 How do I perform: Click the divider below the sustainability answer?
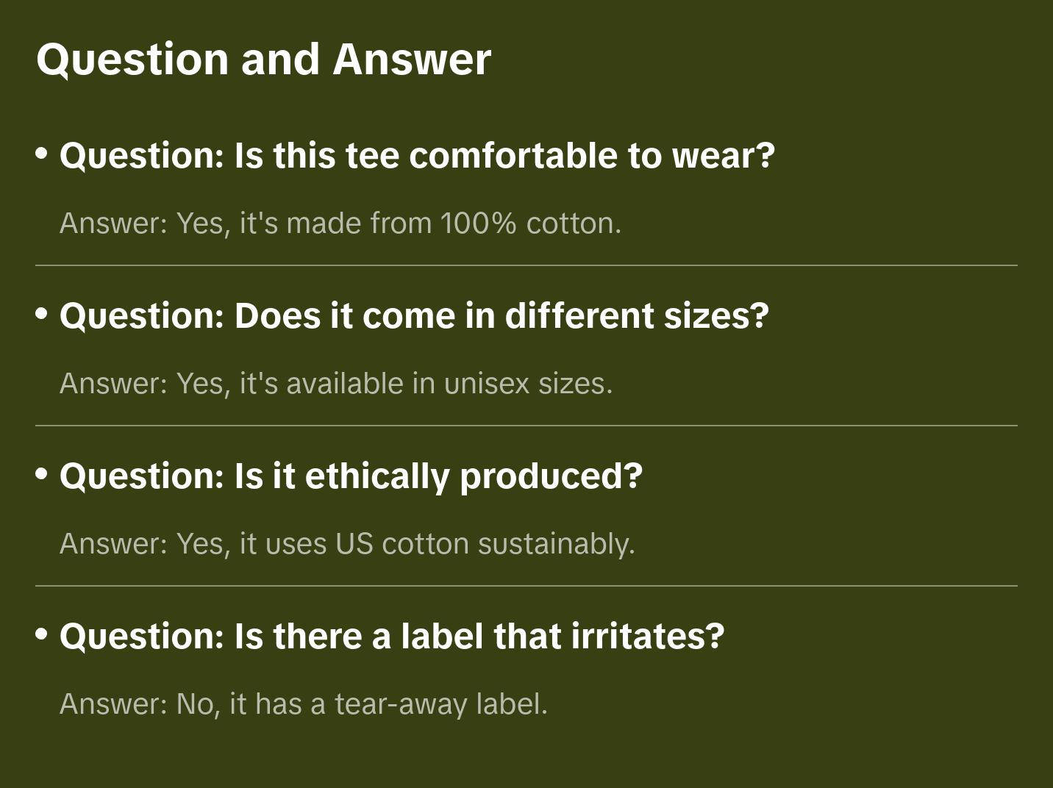(526, 586)
